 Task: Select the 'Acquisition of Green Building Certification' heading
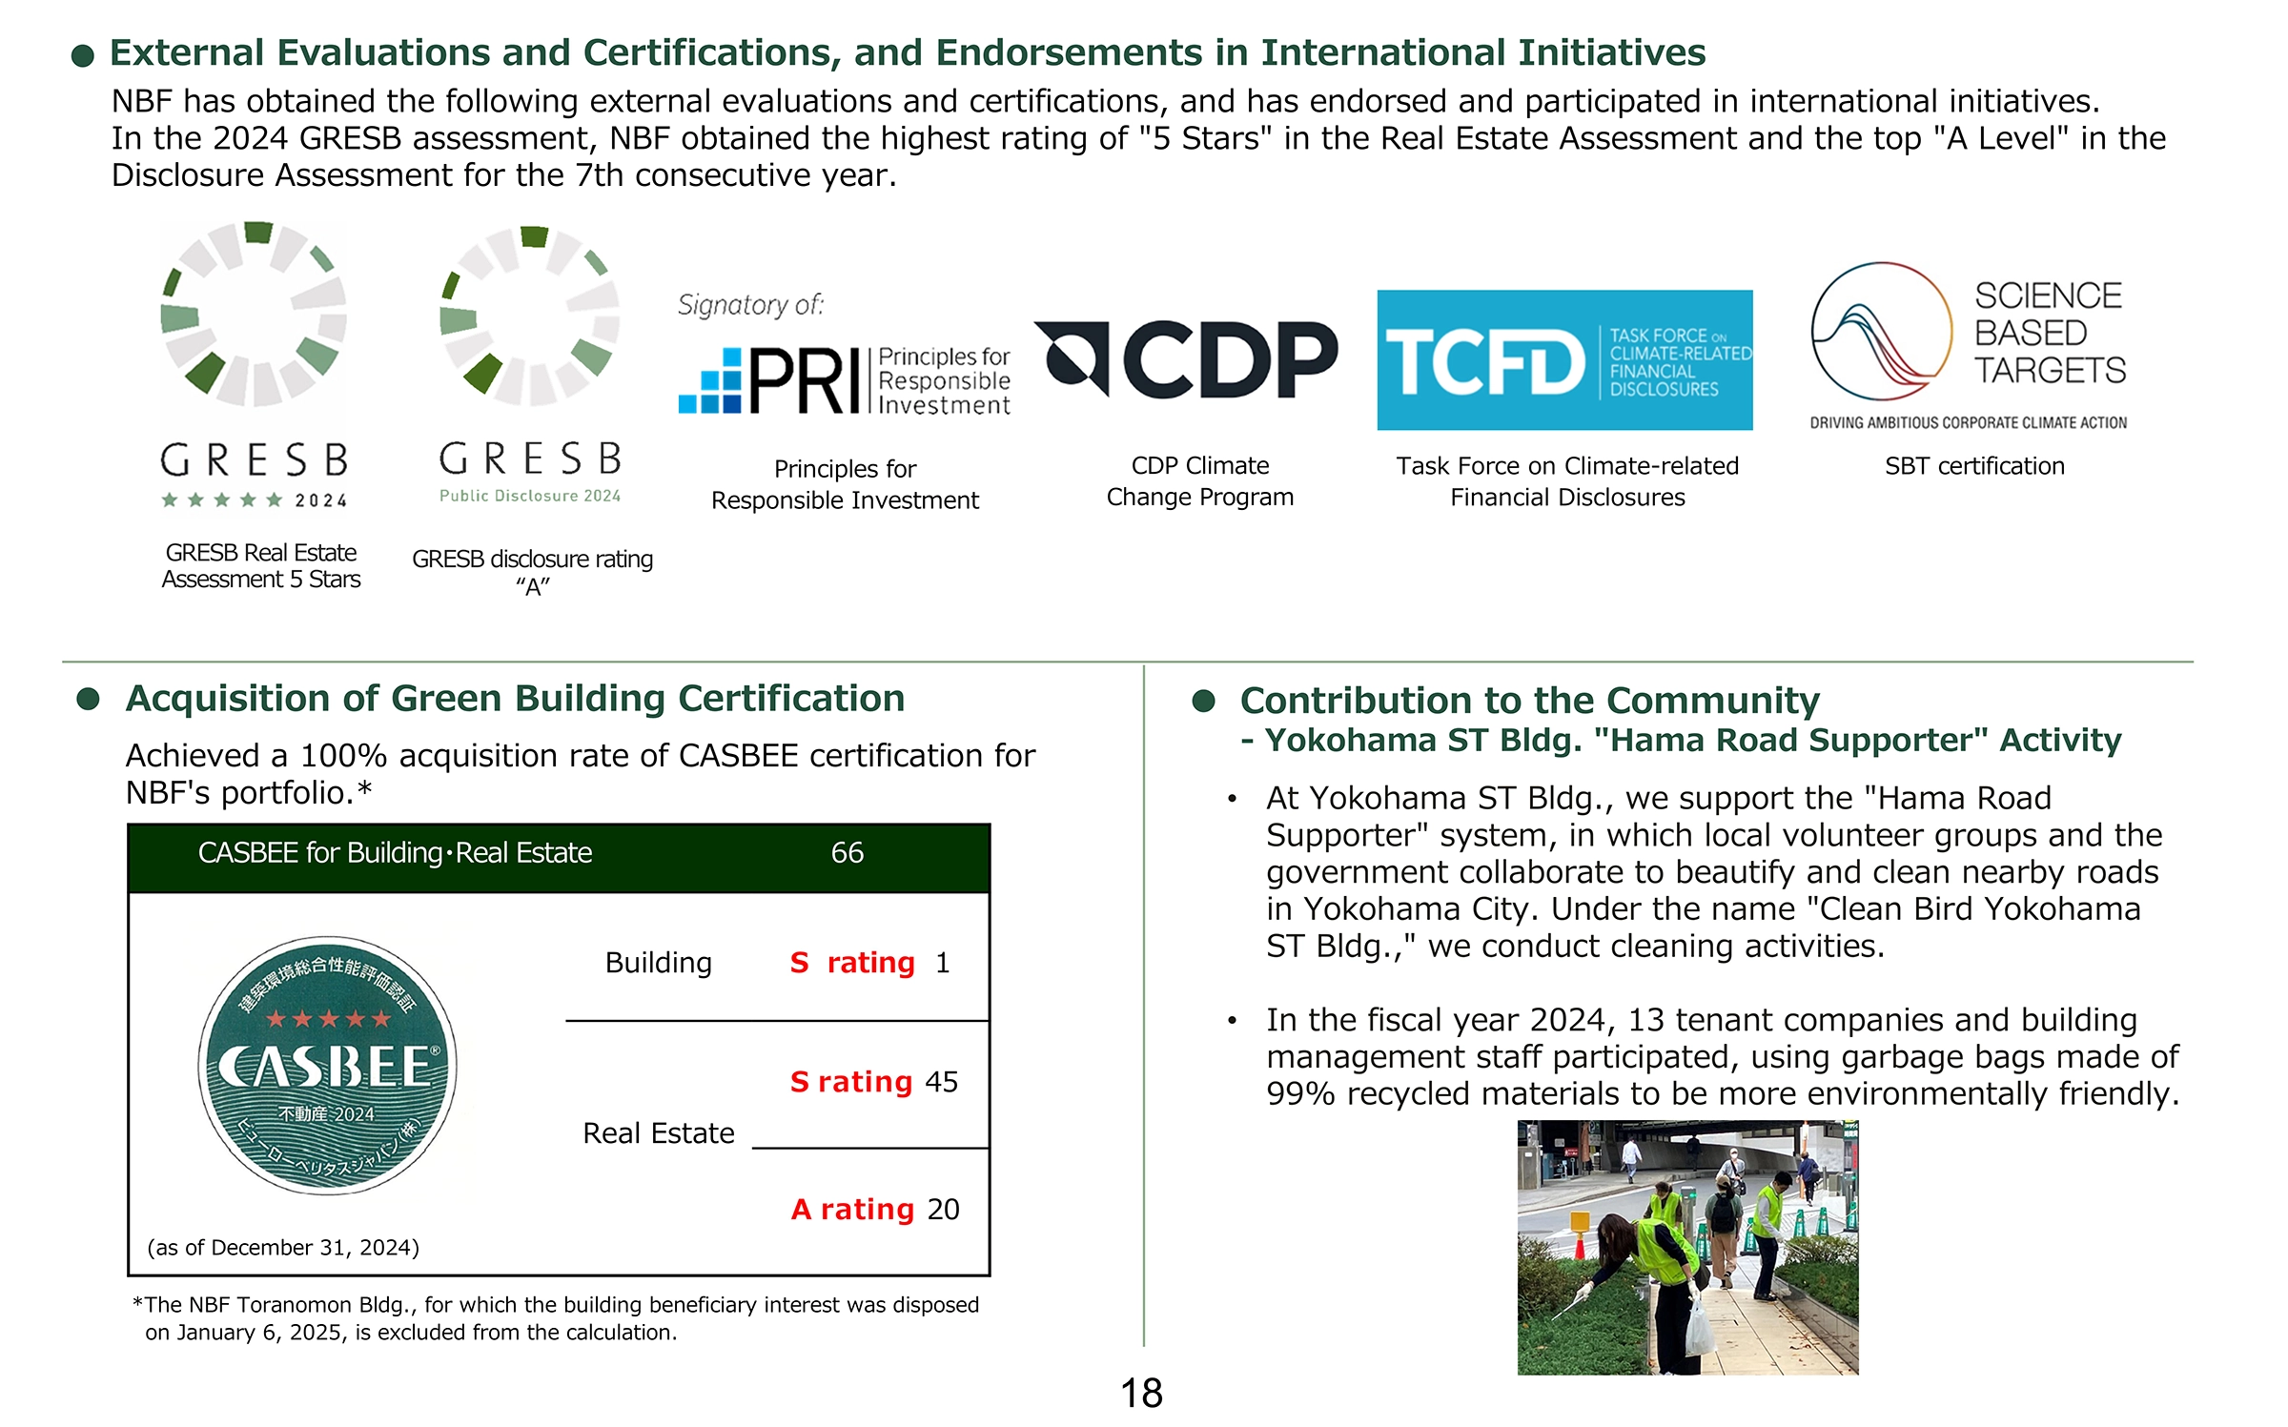click(x=515, y=699)
